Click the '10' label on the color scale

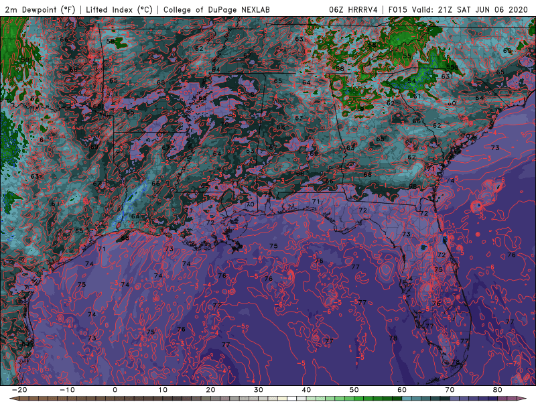[x=163, y=390]
